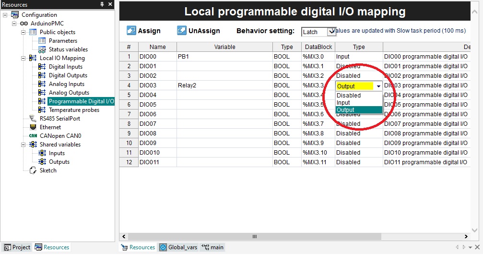Click the DataBlock column header

(x=318, y=47)
